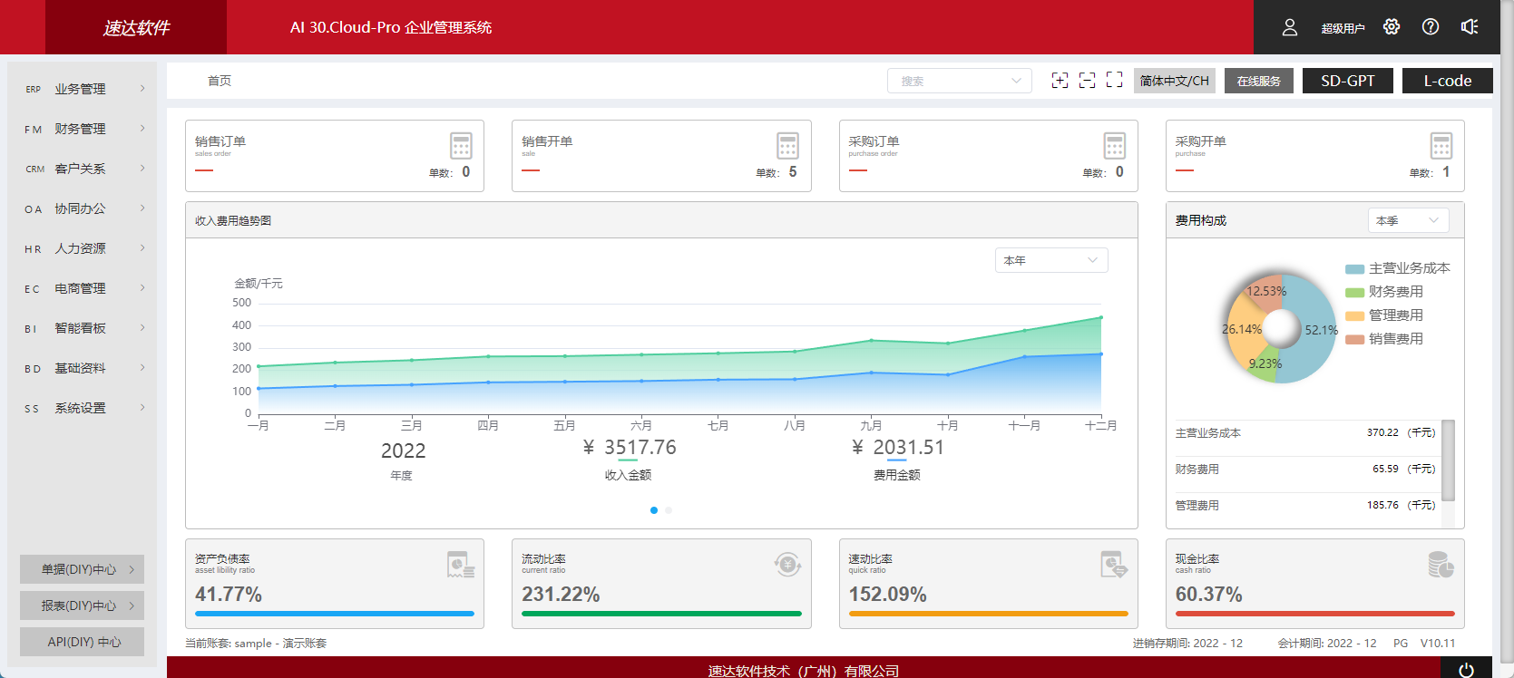Click the power logout icon

tap(1466, 670)
